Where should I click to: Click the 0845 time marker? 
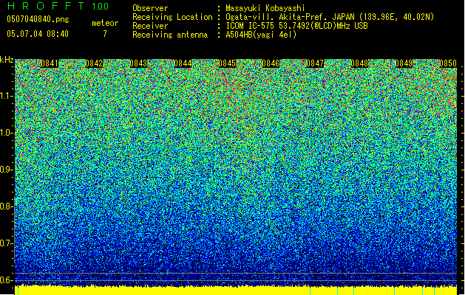click(x=227, y=63)
